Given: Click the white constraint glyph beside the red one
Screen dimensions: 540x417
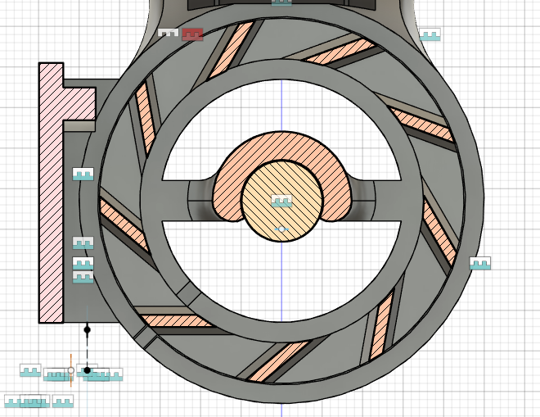Looking at the screenshot, I should coord(169,33).
